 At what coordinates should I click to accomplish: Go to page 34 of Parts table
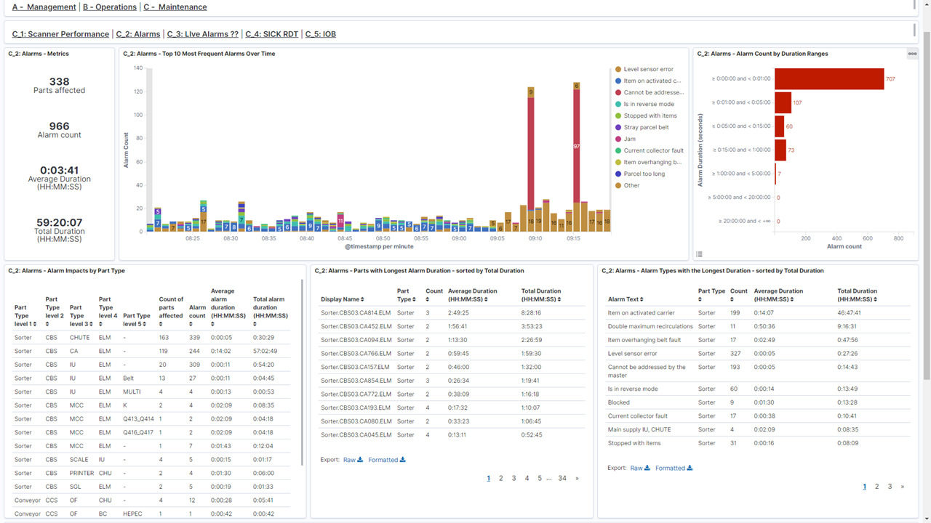pos(562,478)
